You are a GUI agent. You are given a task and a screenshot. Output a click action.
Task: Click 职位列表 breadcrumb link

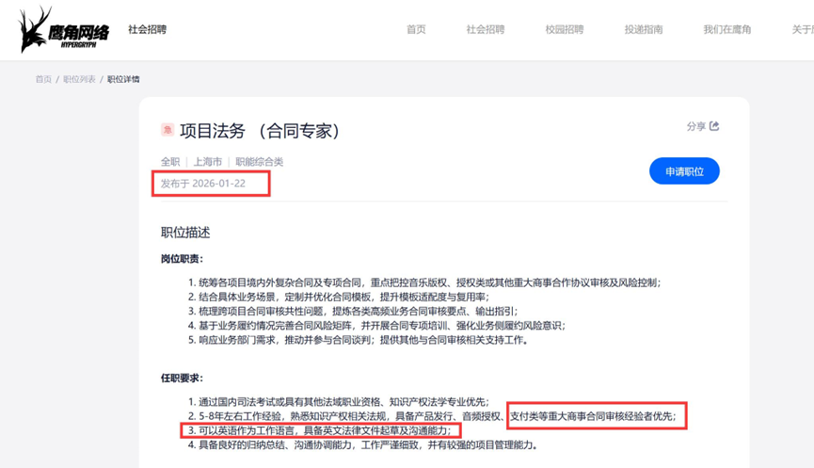[79, 79]
